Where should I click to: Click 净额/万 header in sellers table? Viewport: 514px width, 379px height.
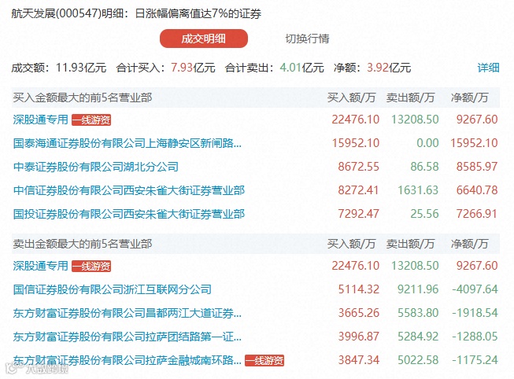coord(469,244)
